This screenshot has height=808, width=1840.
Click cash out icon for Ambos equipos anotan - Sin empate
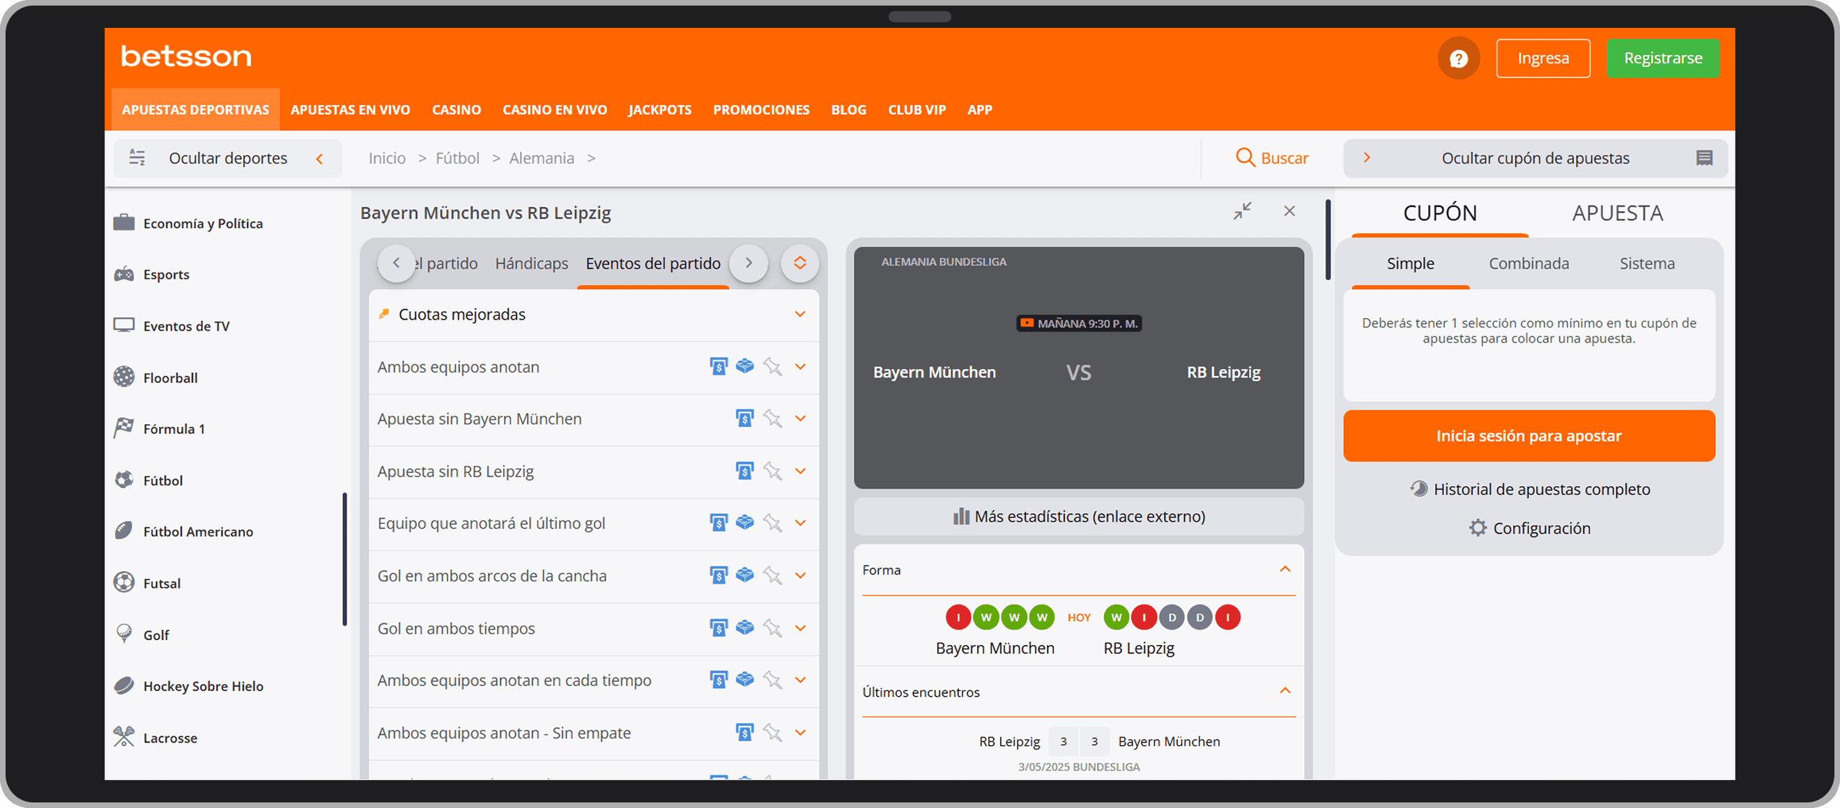(744, 732)
